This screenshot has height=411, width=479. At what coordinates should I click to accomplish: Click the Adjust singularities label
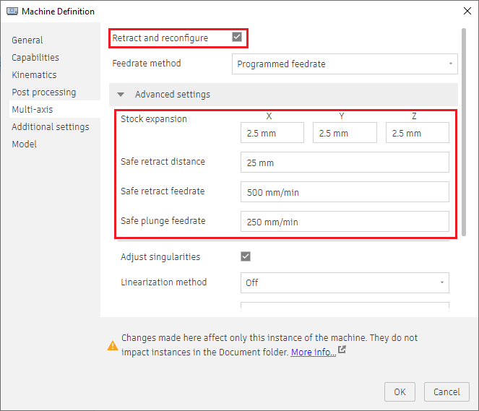click(x=160, y=257)
